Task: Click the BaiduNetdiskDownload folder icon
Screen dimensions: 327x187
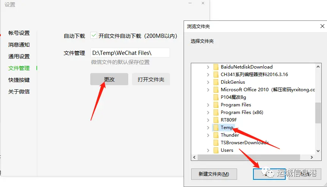Action: pyautogui.click(x=216, y=67)
